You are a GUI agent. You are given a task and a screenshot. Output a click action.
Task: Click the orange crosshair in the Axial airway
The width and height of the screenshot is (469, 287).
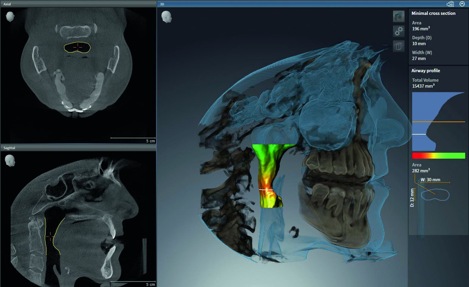tap(78, 47)
